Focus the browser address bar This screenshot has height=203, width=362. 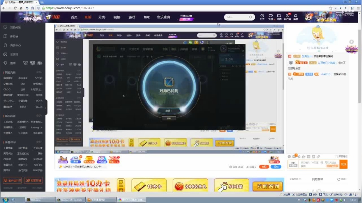click(185, 8)
